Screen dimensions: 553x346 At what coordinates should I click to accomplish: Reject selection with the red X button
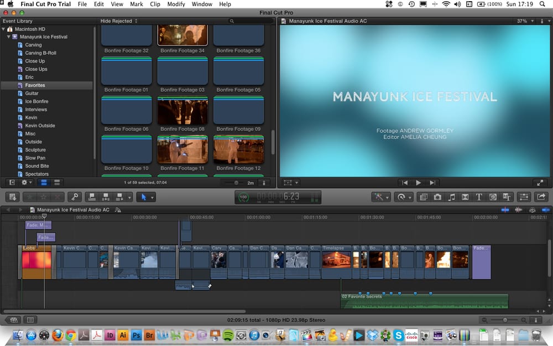[x=58, y=197]
